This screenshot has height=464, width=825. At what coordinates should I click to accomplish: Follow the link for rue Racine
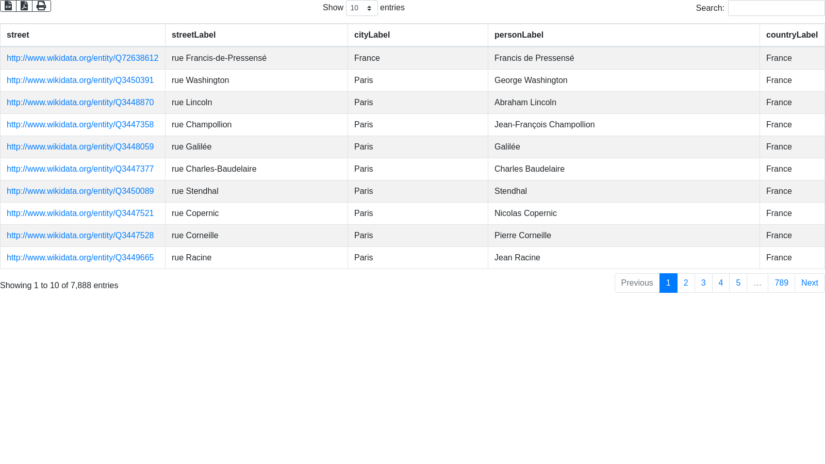[x=80, y=258]
